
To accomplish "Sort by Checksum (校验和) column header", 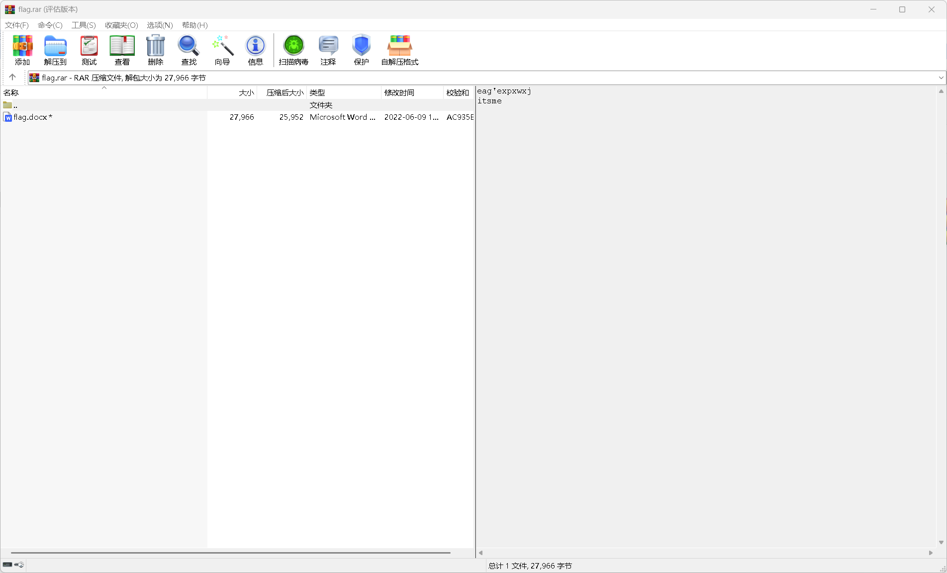I will (x=459, y=92).
